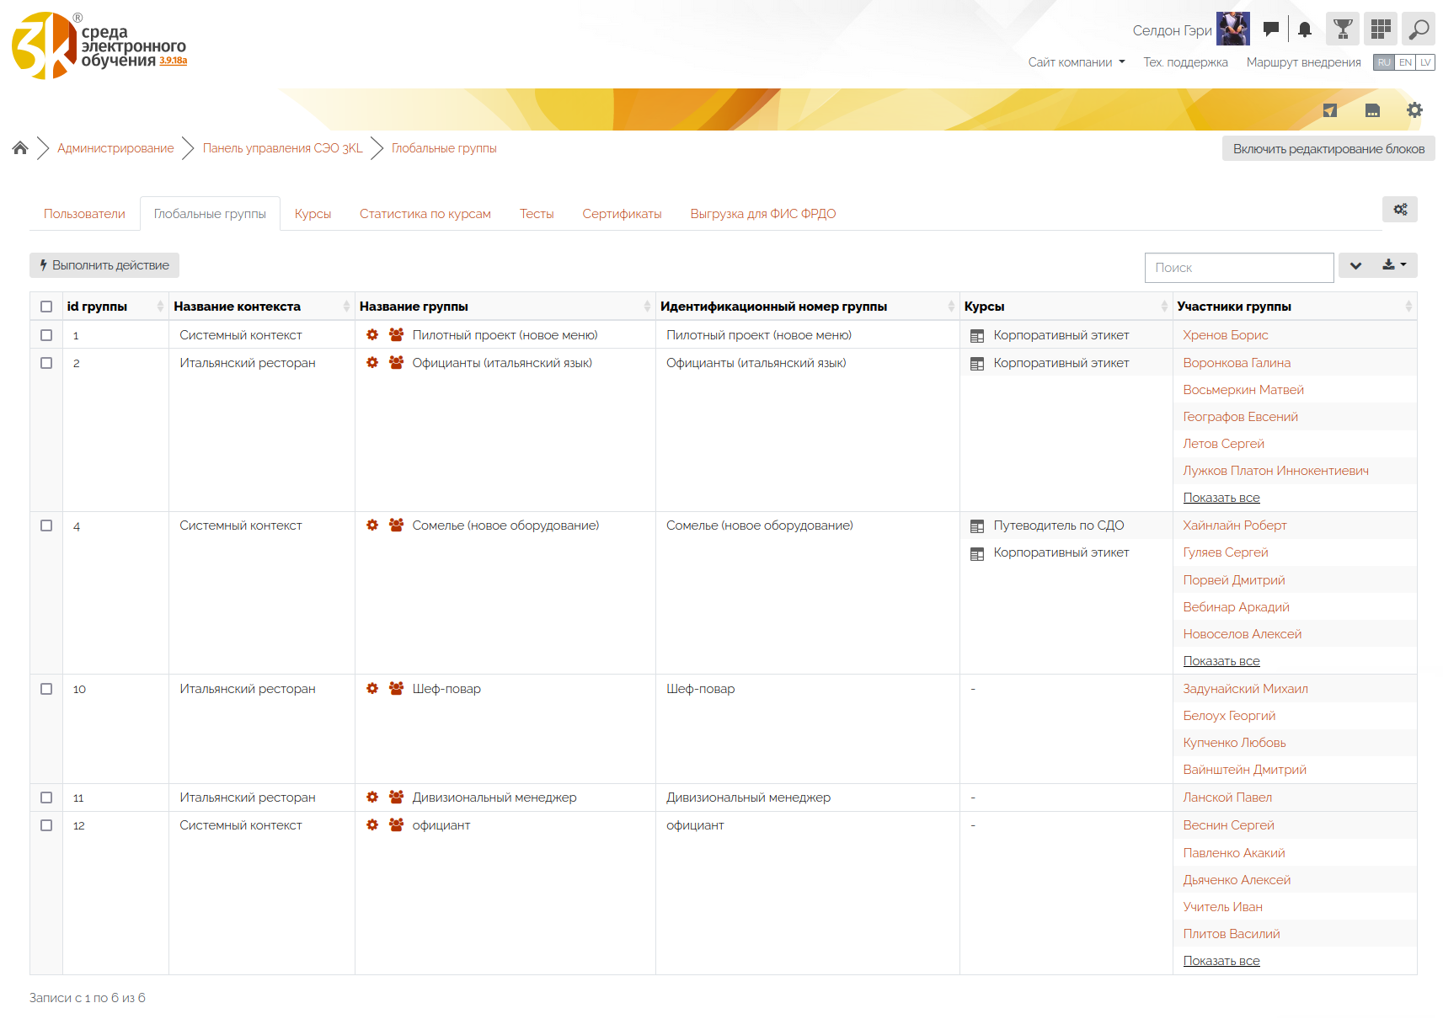Viewport: 1443px width, 1019px height.
Task: Click the magnifier search icon in header
Action: click(1419, 29)
